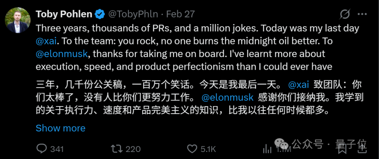
Task: Click the share upload icon
Action: click(361, 148)
